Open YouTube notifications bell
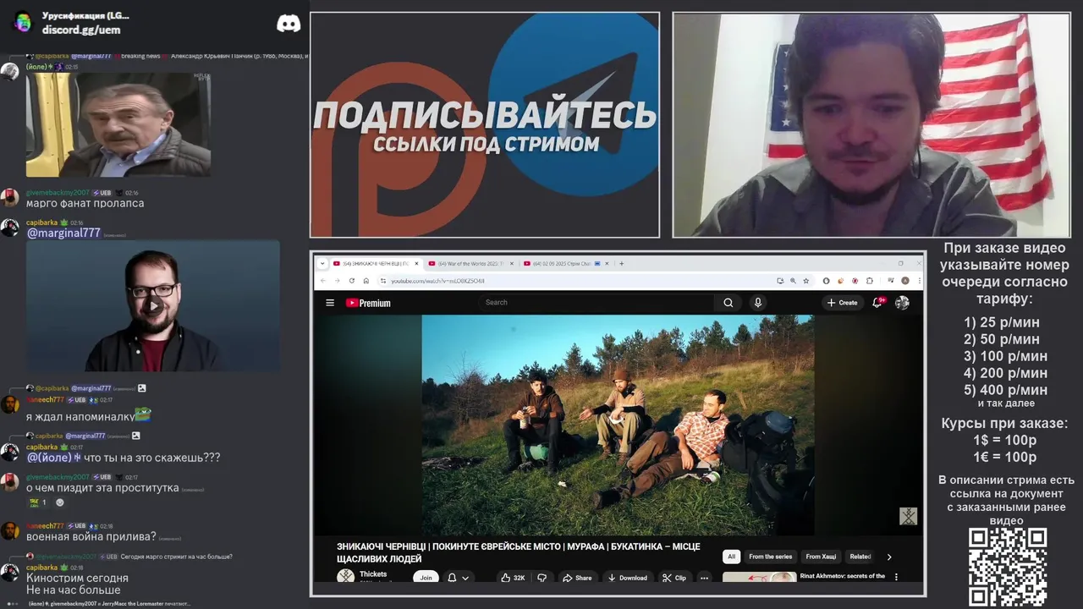1083x609 pixels. (x=877, y=302)
